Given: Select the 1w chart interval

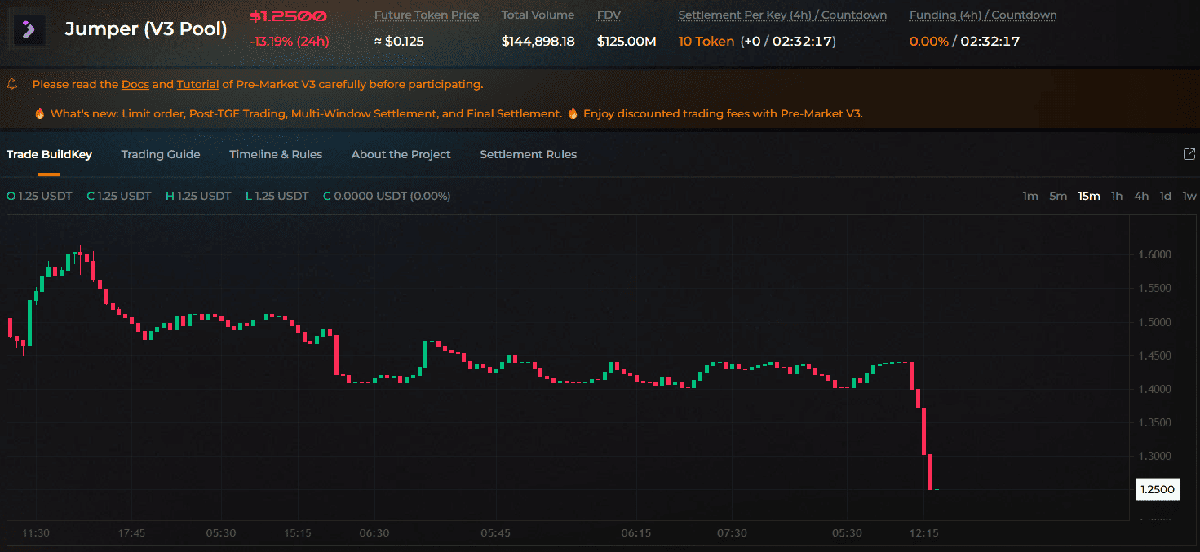Looking at the screenshot, I should pyautogui.click(x=1189, y=196).
